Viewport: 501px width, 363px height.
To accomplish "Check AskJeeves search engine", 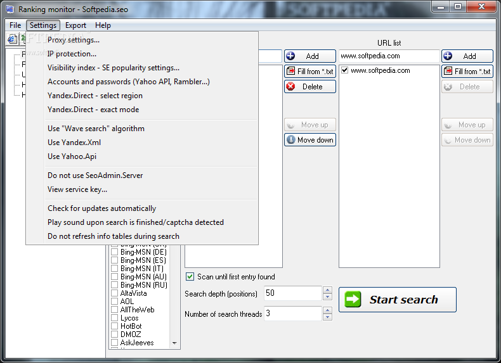I will coord(114,343).
